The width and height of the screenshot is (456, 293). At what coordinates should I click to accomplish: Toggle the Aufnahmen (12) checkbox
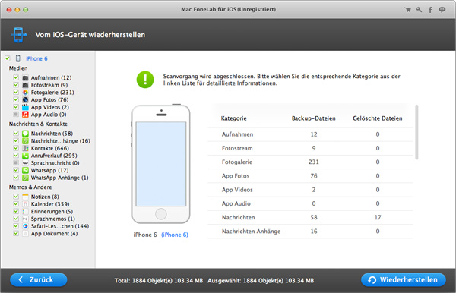[16, 77]
